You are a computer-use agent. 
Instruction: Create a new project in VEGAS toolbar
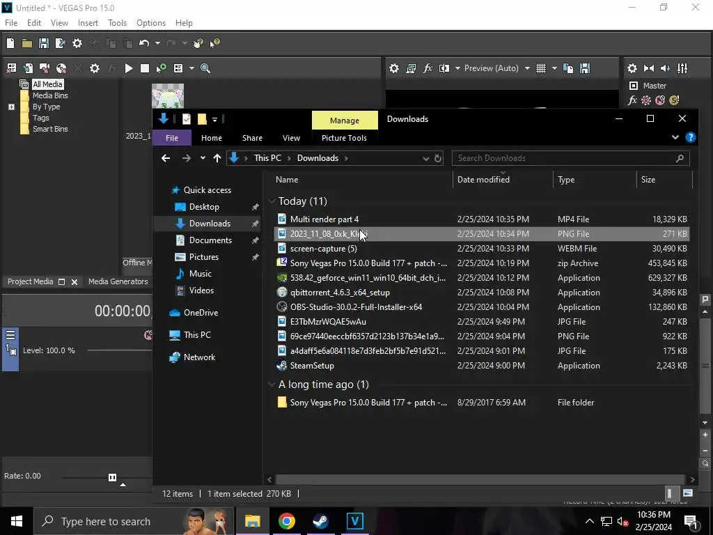(10, 43)
